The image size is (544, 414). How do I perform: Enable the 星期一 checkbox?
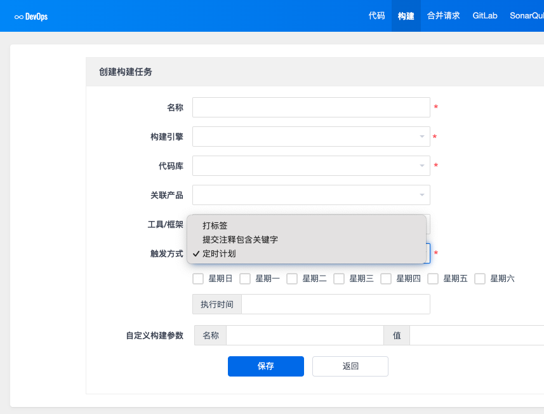[245, 278]
